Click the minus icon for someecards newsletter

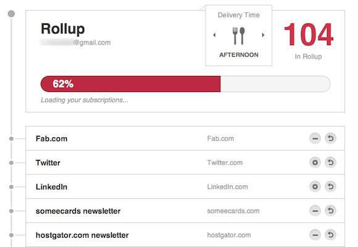[x=315, y=211]
